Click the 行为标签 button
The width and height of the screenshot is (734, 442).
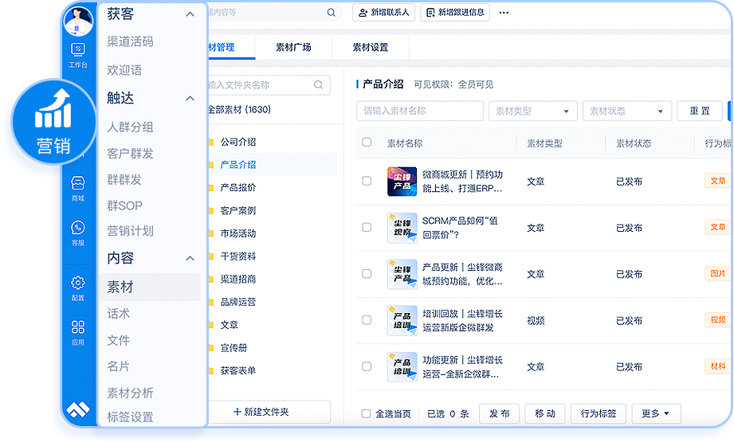tap(599, 413)
